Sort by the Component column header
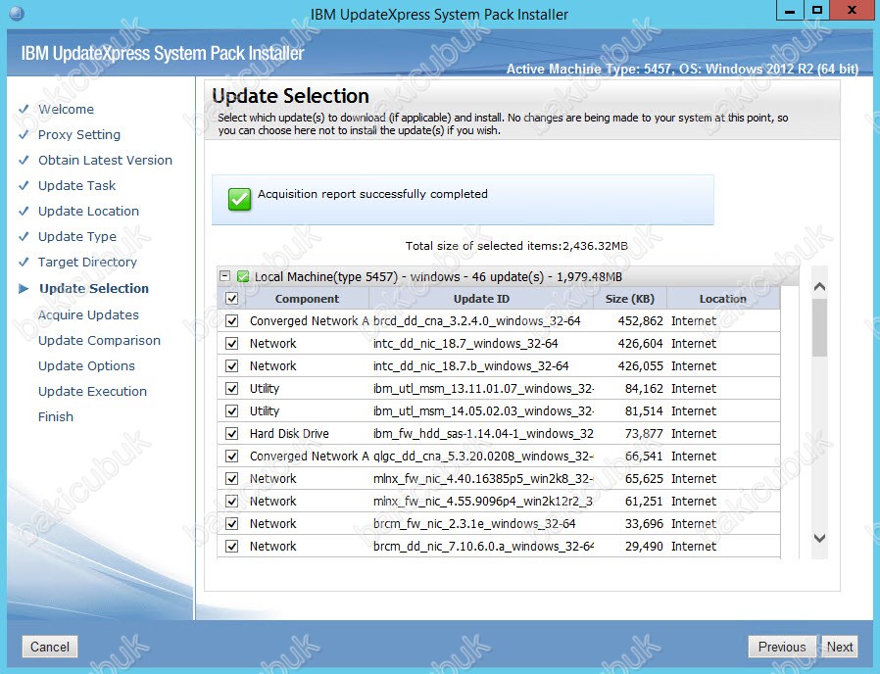 tap(307, 299)
